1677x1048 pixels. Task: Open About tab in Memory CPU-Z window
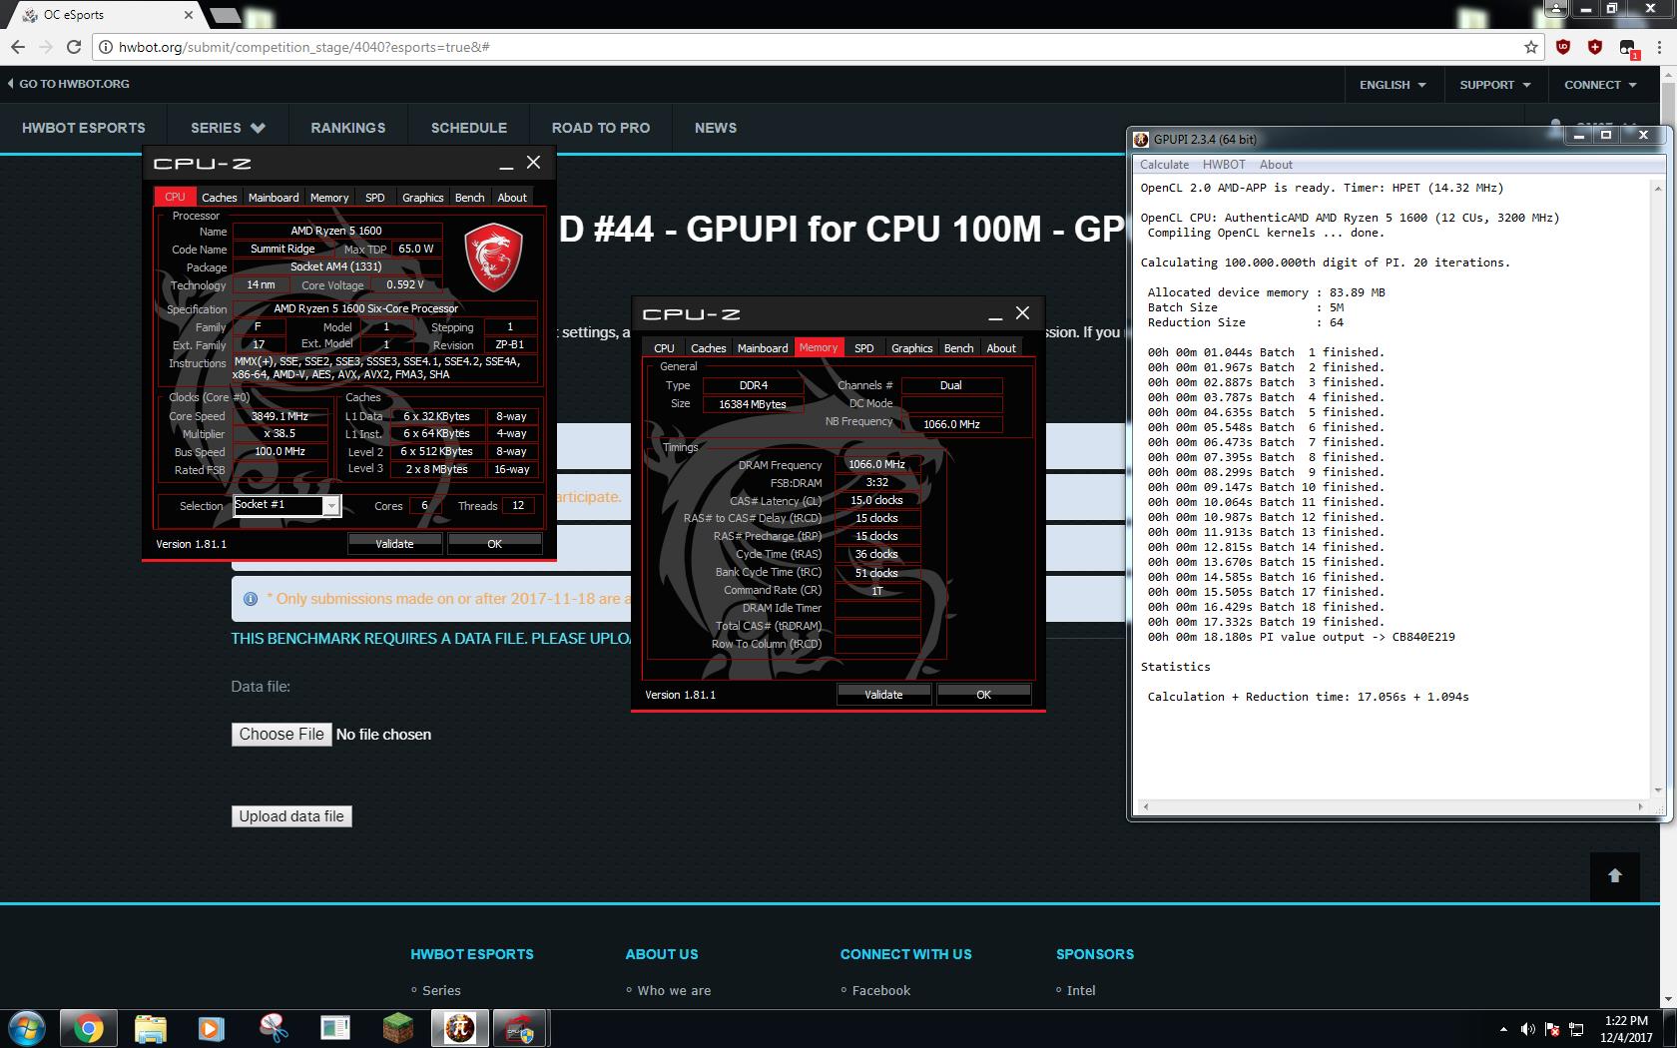coord(1001,348)
